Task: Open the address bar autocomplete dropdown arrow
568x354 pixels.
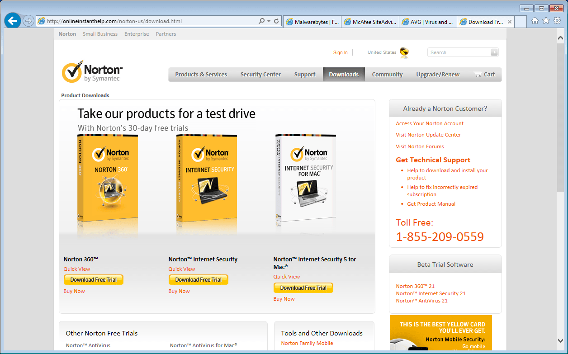Action: coord(269,21)
